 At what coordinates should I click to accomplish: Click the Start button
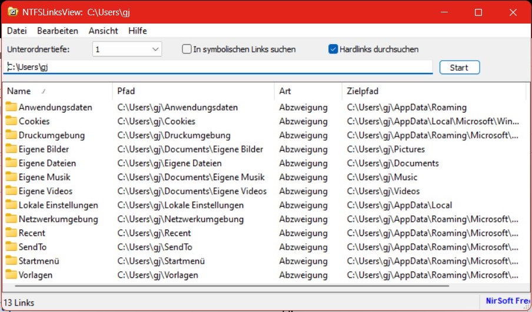tap(460, 67)
